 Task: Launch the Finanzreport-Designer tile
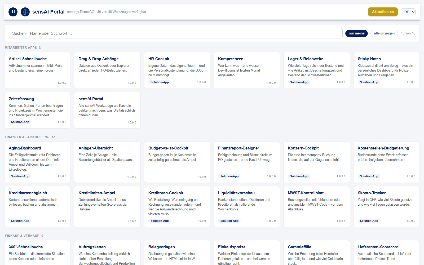click(247, 162)
